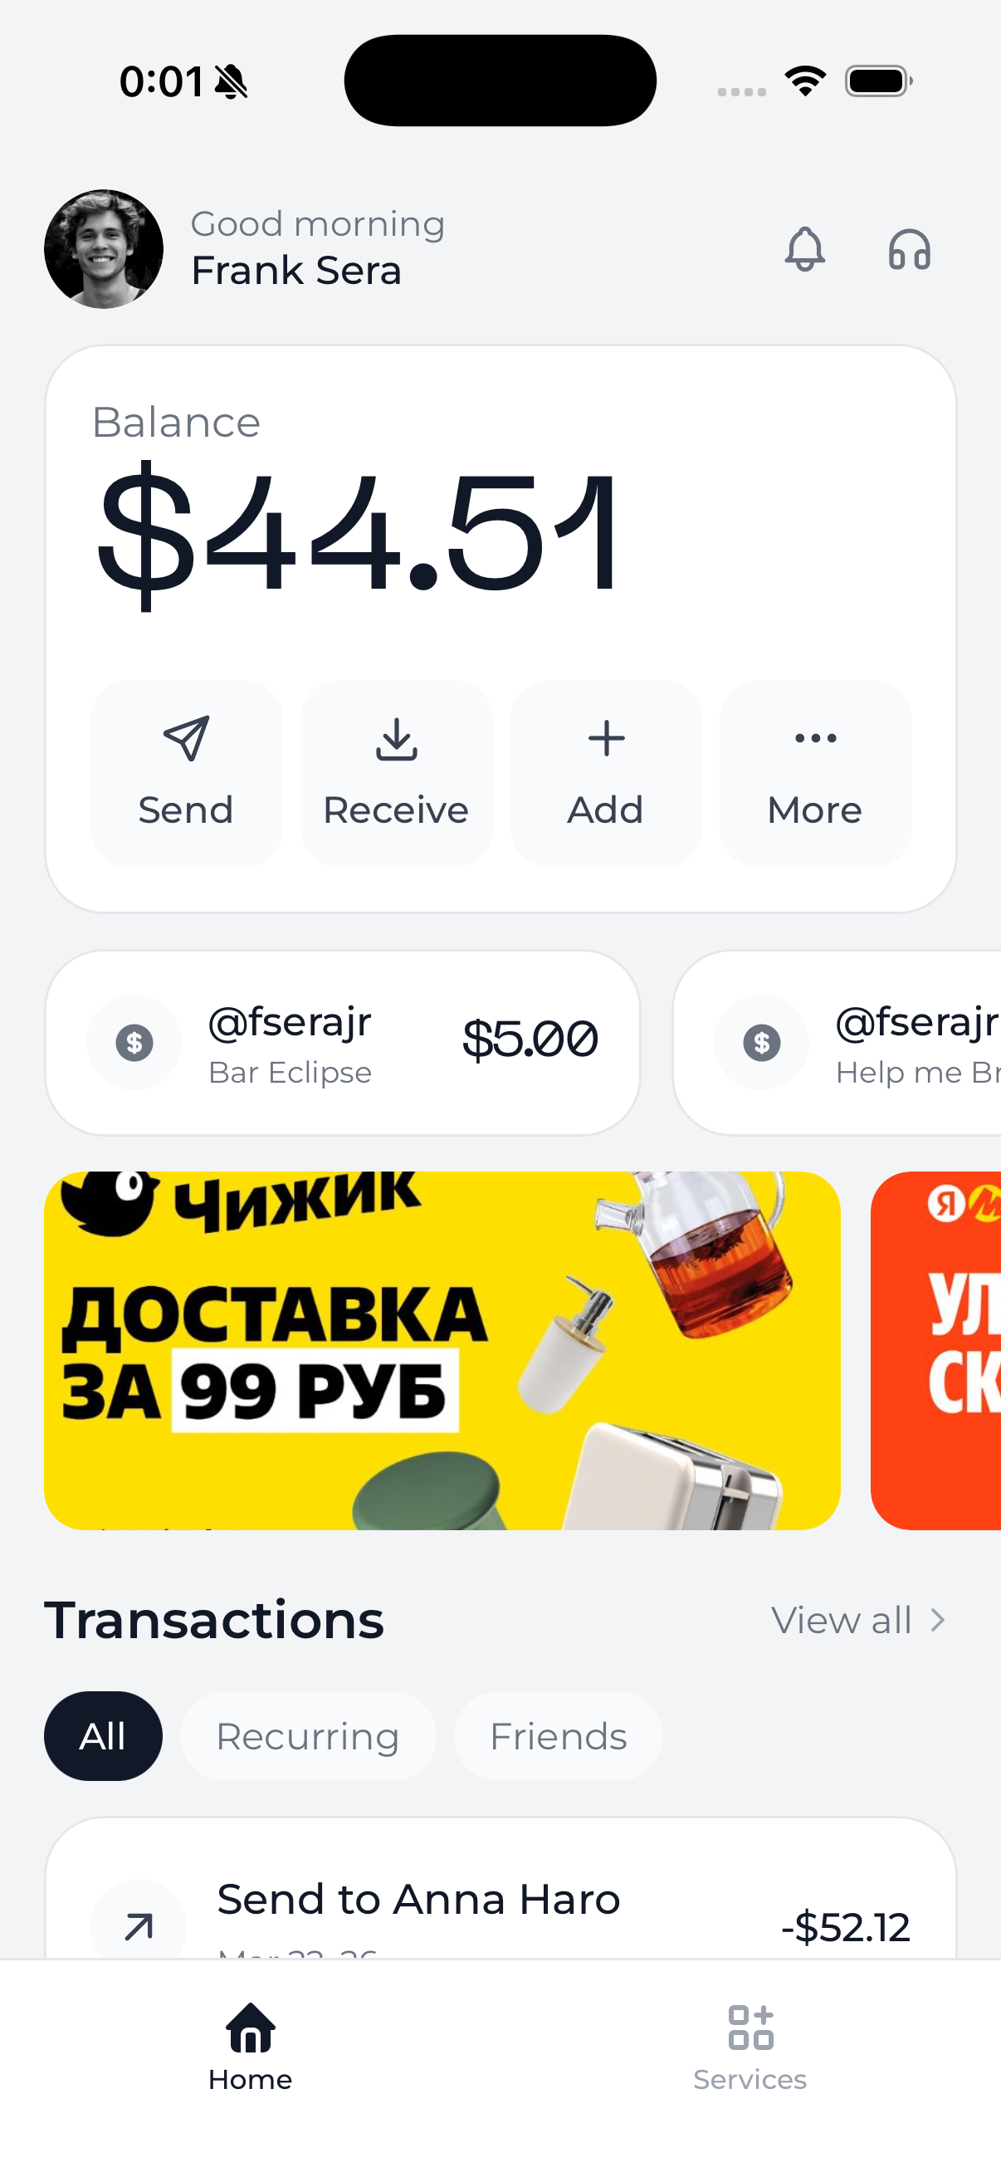Open Frank Sera profile photo
The width and height of the screenshot is (1001, 2177).
pos(104,248)
